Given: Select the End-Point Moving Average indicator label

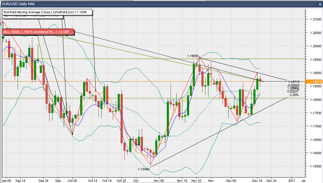Looking at the screenshot, I should 48,12.
